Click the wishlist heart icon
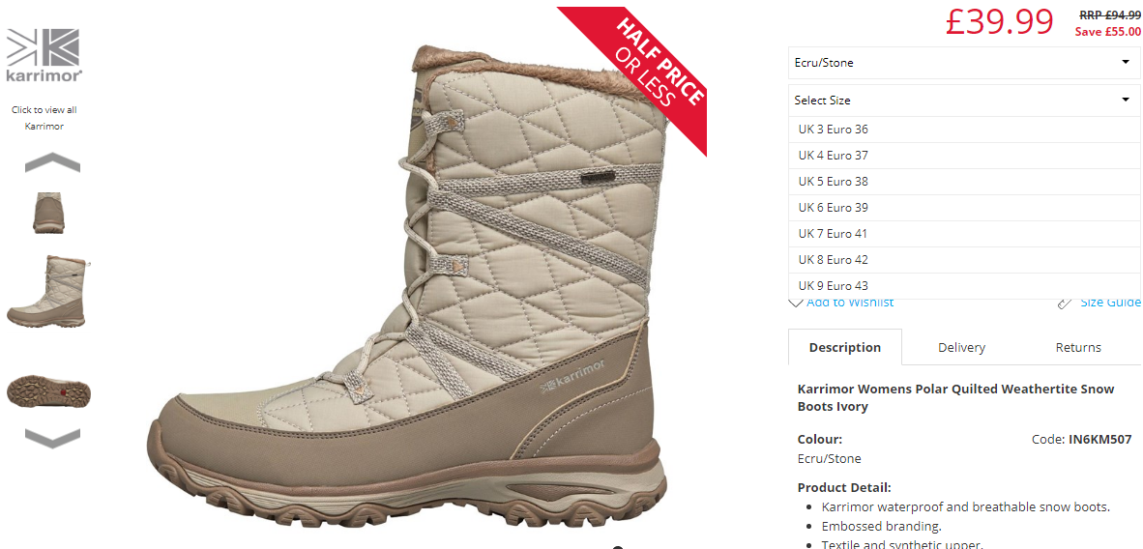 pos(796,303)
